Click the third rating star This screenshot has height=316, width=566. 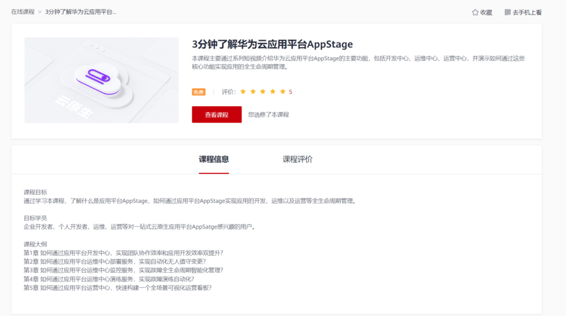(263, 92)
